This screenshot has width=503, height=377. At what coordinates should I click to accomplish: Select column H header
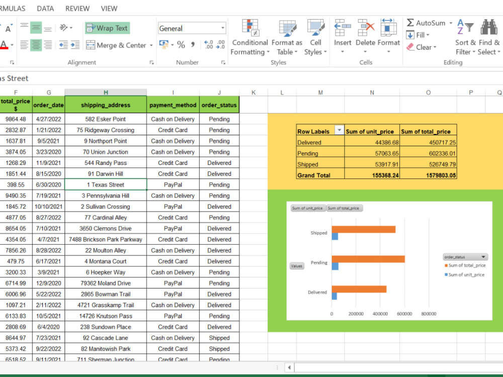coord(106,92)
